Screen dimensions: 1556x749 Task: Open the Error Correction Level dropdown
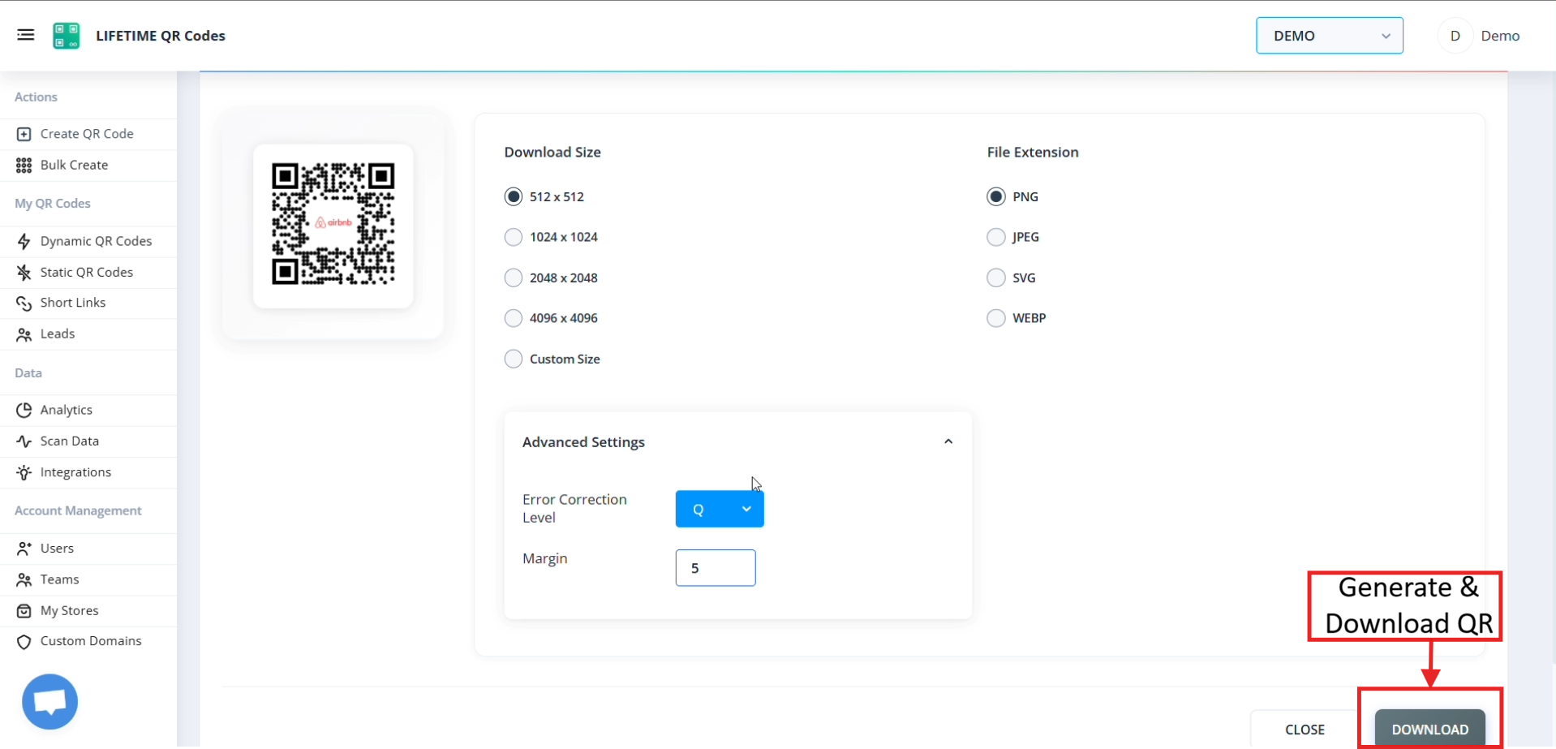pos(719,509)
